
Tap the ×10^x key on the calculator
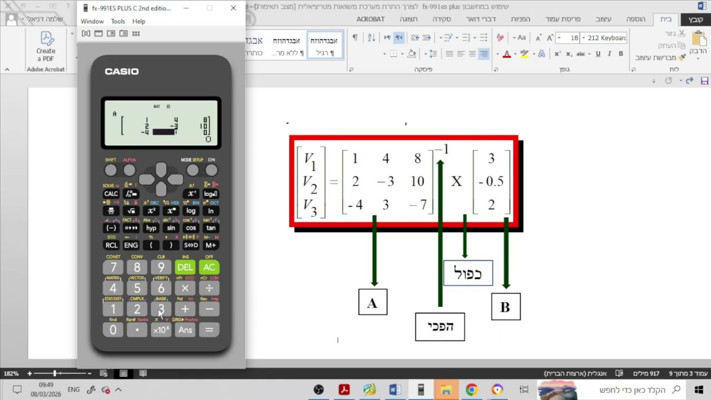pyautogui.click(x=161, y=330)
